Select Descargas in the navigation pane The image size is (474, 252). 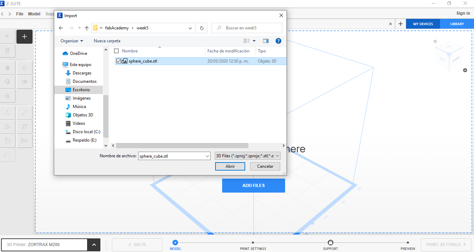click(82, 73)
